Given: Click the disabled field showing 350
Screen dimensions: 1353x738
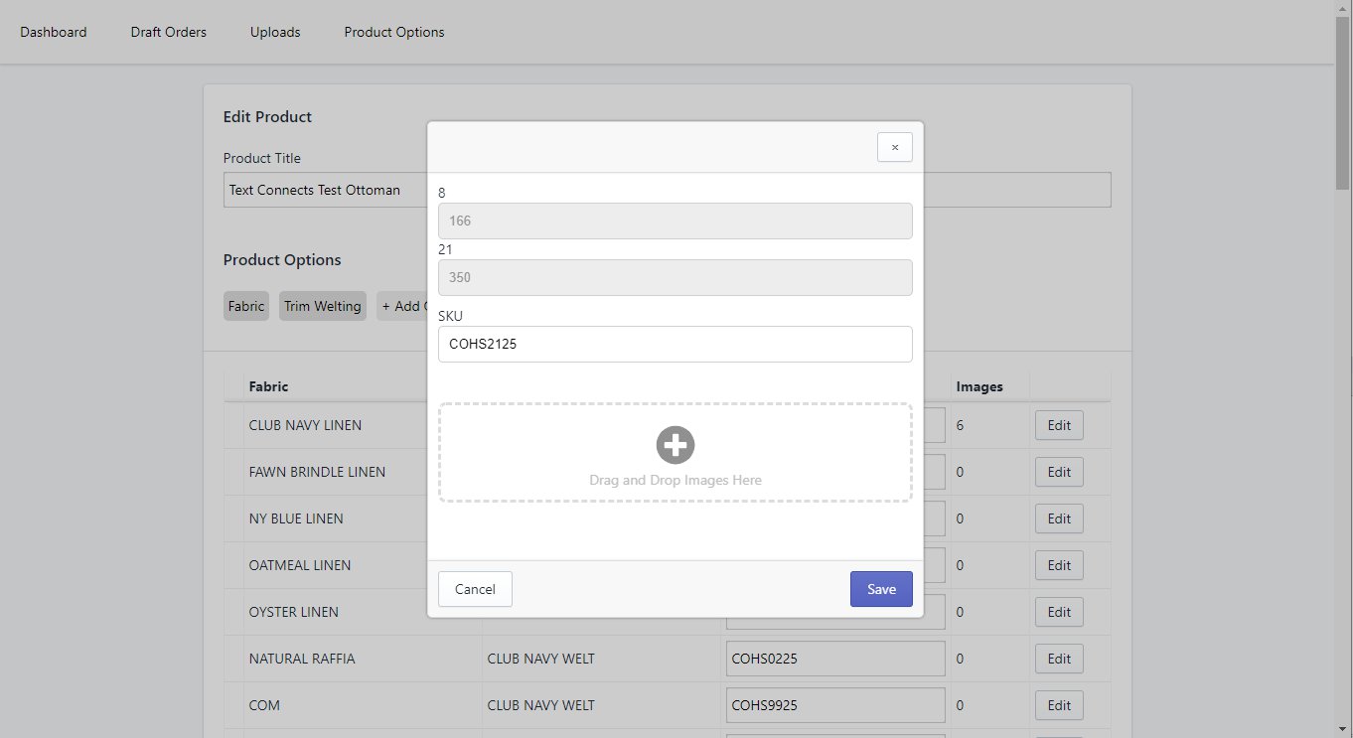Looking at the screenshot, I should 675,278.
